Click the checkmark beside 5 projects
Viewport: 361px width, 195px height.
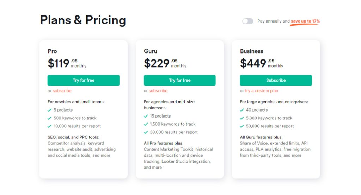tap(49, 110)
